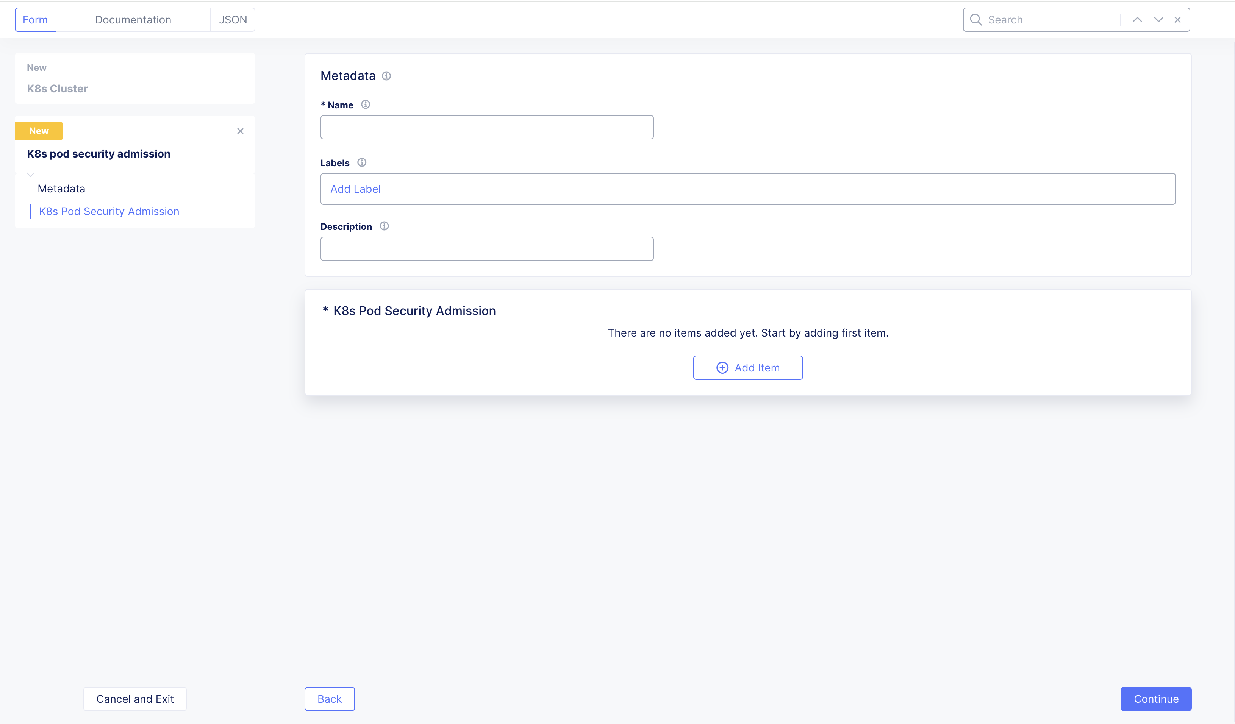Click the search magnifier icon

(976, 20)
